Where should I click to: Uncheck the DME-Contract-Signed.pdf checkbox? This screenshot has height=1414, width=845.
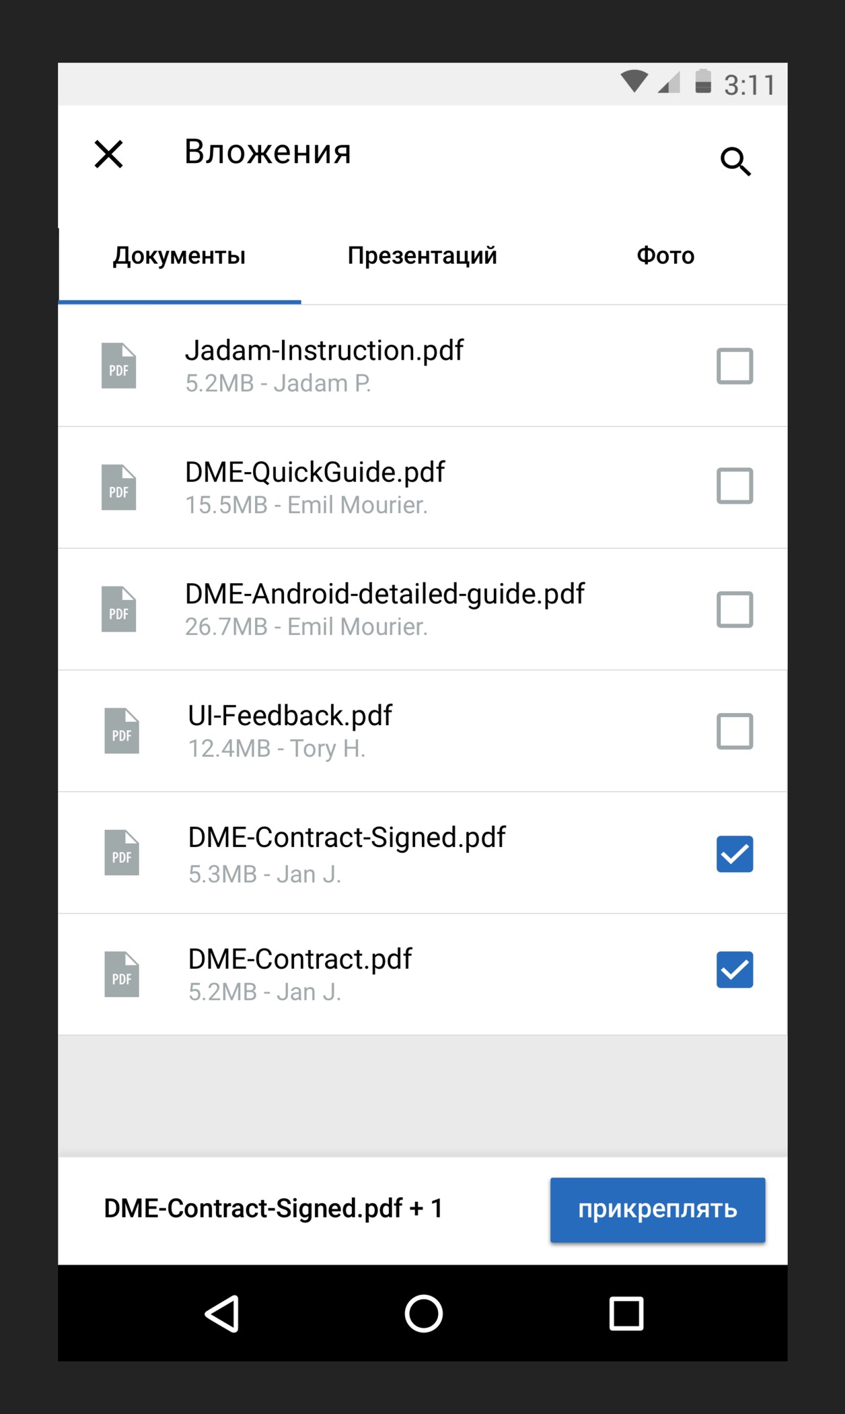(734, 854)
